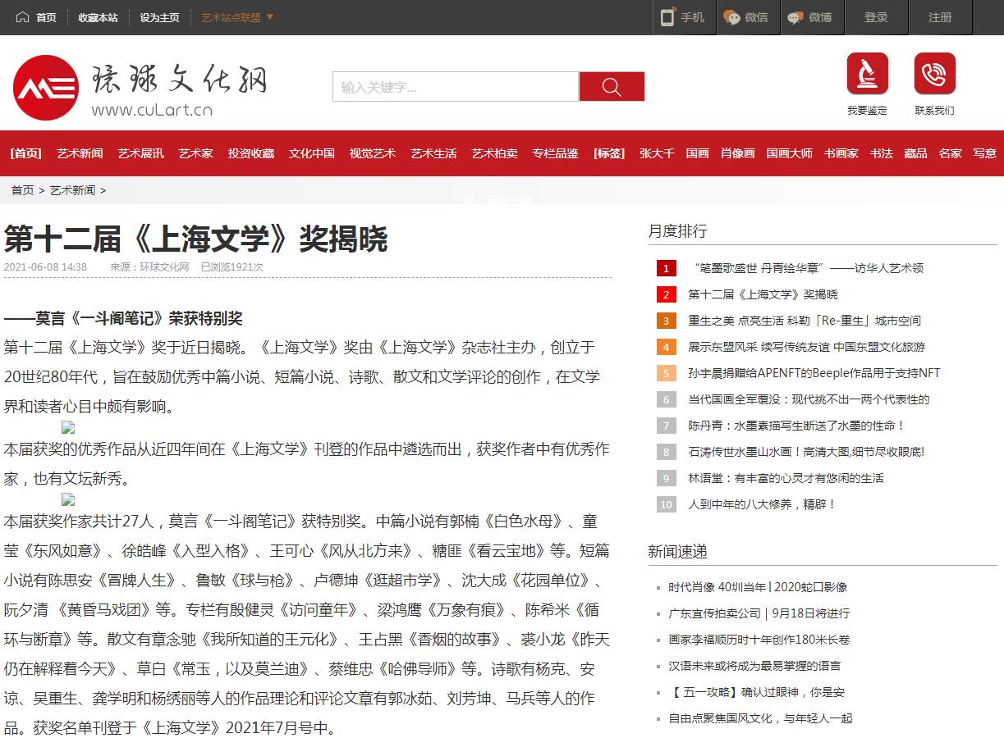This screenshot has height=738, width=1004.
Task: Open the 艺术生活 navigation item
Action: click(433, 153)
